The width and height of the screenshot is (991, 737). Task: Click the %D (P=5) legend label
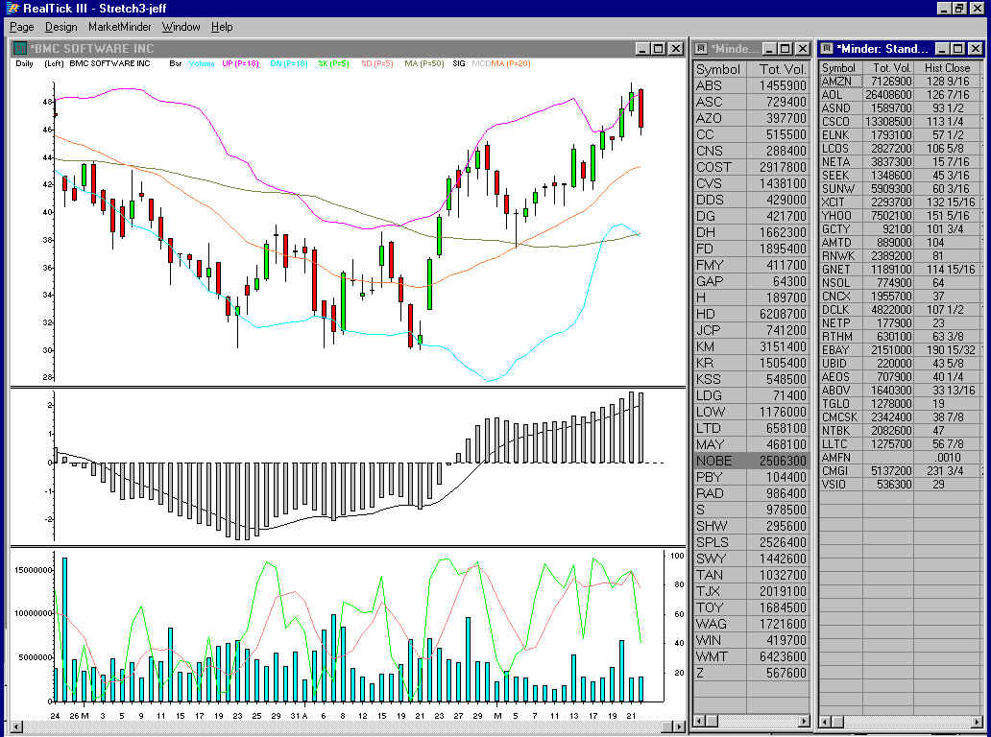[x=376, y=63]
